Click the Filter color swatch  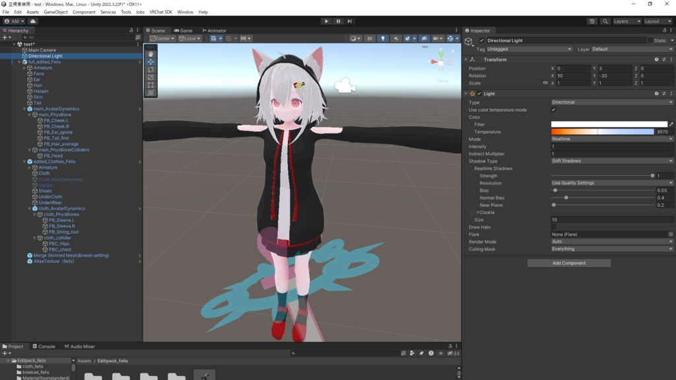point(609,124)
